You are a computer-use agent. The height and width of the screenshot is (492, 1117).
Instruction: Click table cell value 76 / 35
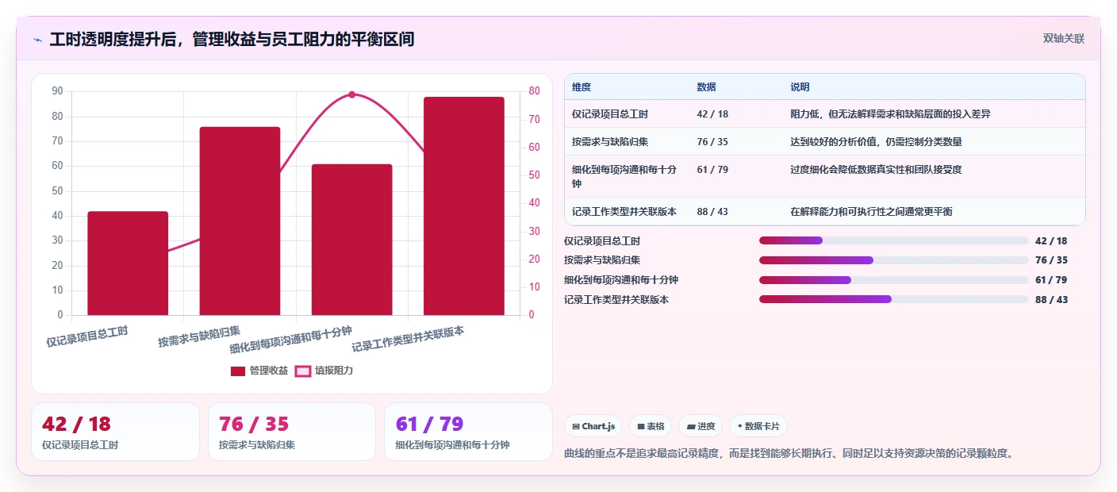[712, 142]
